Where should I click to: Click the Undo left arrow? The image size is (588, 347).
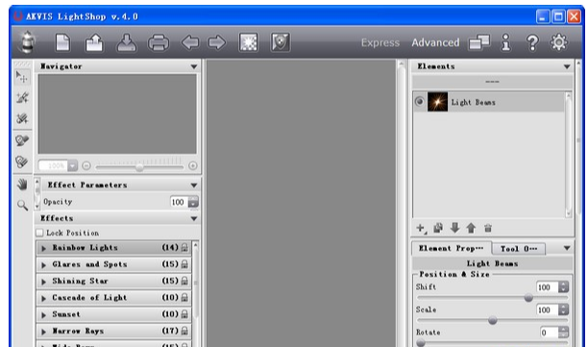pos(190,42)
